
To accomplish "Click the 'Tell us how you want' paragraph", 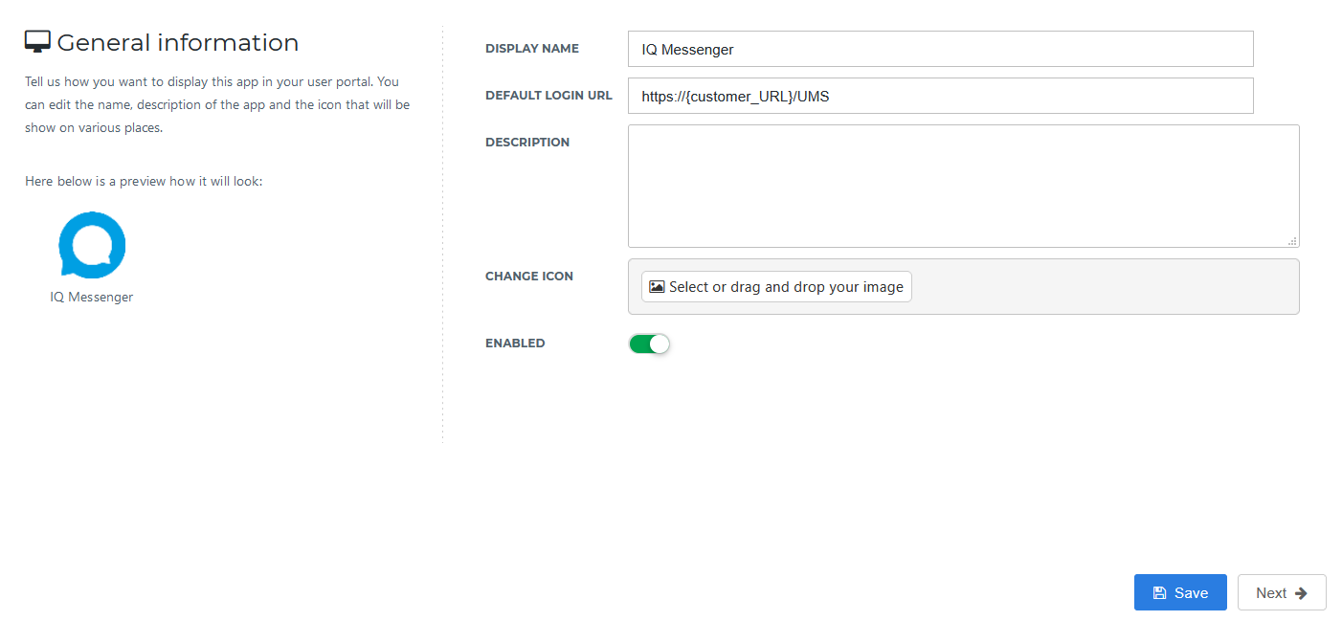I will pyautogui.click(x=217, y=105).
